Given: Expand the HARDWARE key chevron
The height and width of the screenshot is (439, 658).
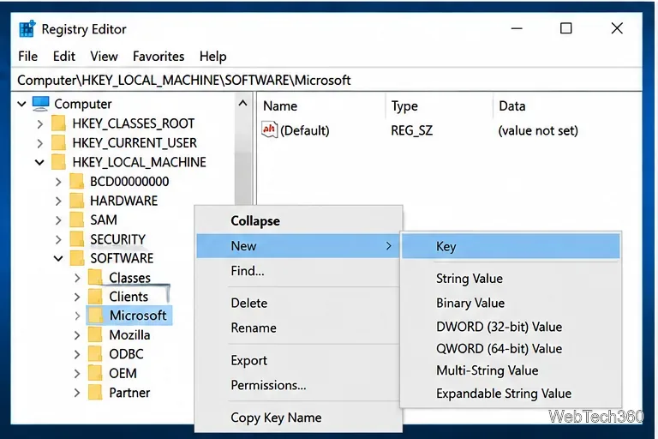Looking at the screenshot, I should (x=58, y=201).
